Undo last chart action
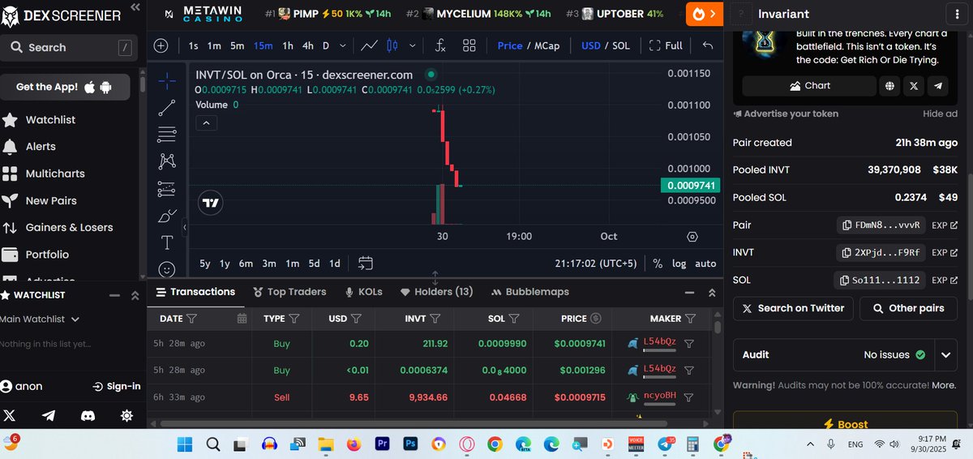The image size is (973, 459). pos(708,45)
